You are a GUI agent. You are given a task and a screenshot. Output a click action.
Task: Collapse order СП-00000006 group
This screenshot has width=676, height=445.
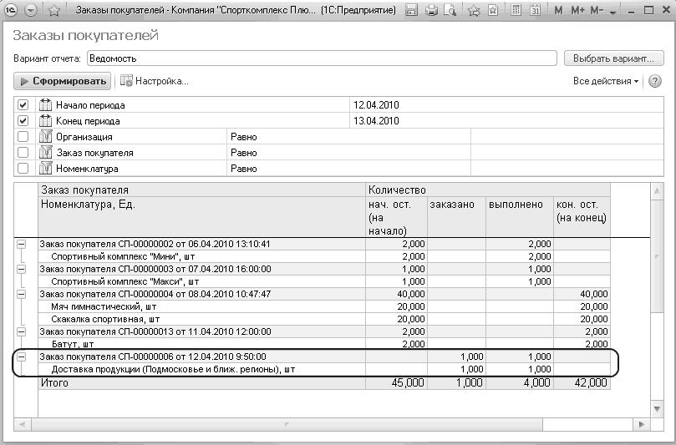point(21,357)
